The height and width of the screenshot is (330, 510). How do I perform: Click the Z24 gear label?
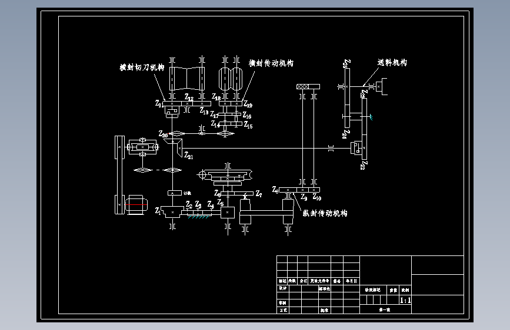(x=346, y=134)
